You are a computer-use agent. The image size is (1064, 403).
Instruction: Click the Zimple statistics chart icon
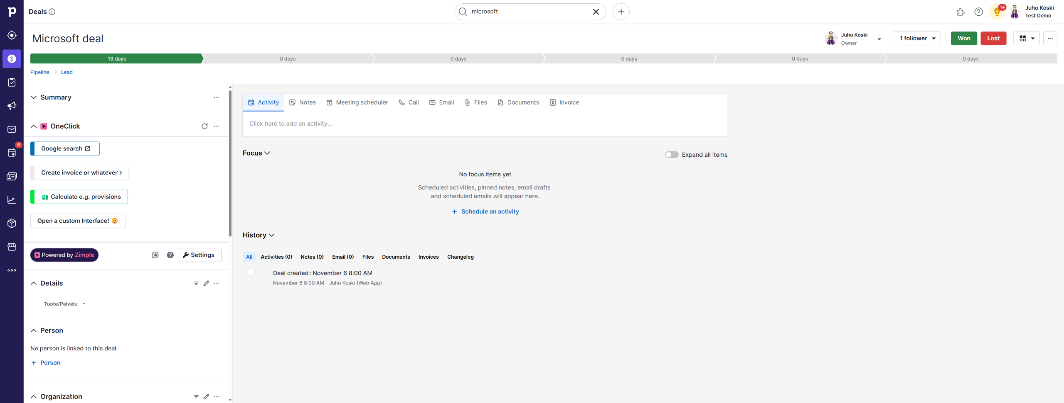(155, 255)
